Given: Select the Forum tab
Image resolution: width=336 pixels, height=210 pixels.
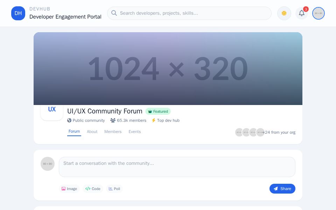Looking at the screenshot, I should point(74,131).
